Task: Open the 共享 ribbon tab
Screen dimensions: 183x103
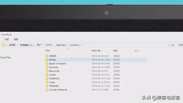Action: [x=7, y=39]
